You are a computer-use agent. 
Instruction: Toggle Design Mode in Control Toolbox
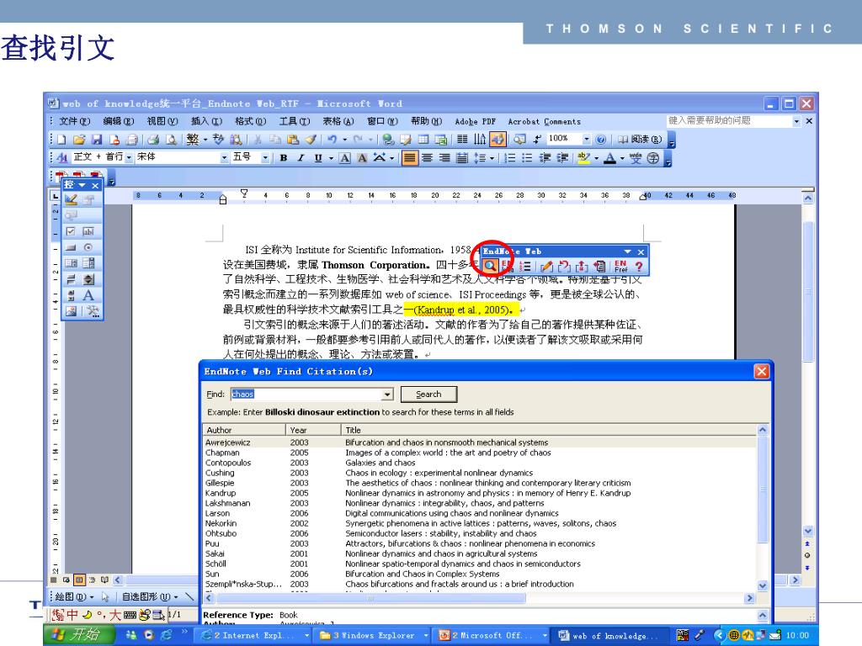pyautogui.click(x=71, y=199)
